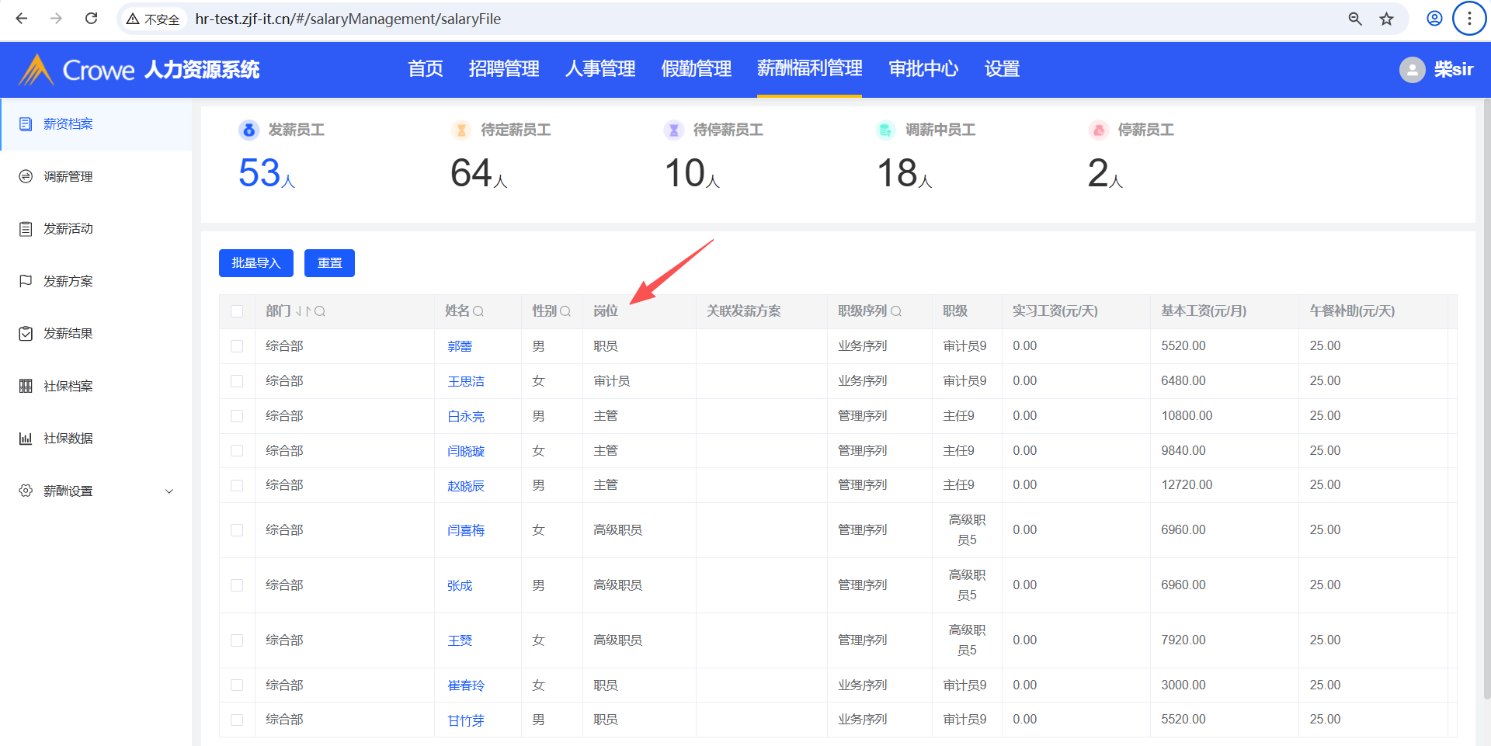The height and width of the screenshot is (746, 1491).
Task: Click the search icon in 部门 column header
Action: 320,311
